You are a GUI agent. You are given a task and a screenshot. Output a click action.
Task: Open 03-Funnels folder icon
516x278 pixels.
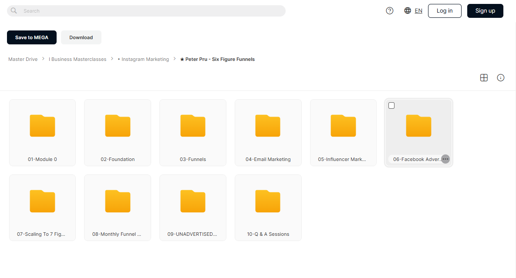click(x=193, y=126)
